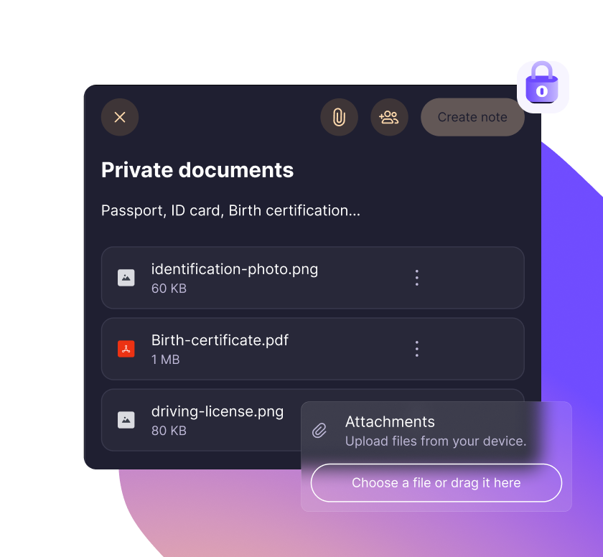The width and height of the screenshot is (603, 557).
Task: Click the purple padlock app icon
Action: 542,87
